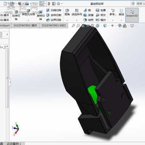
Task: Open the 曲线 curves tool
Action: point(121,12)
